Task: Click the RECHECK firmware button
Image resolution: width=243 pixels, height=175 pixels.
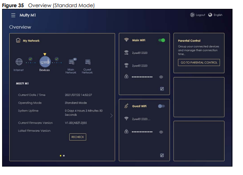Action: coord(78,137)
